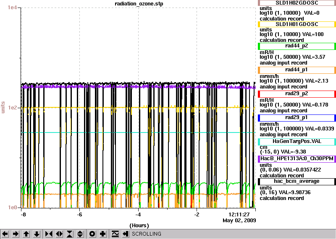
Task: Click the waveform graph-mode toolbar icon
Action: pos(115,234)
